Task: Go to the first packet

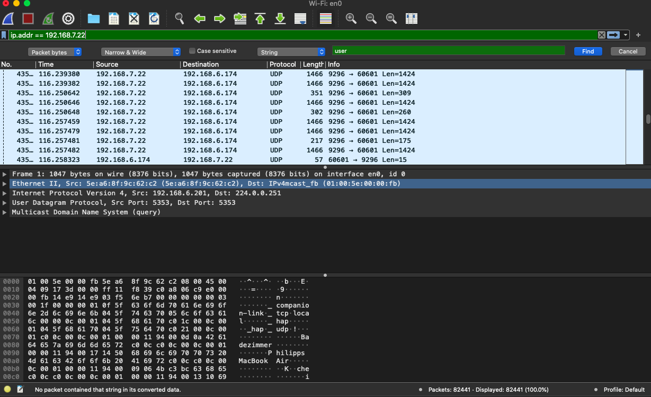Action: coord(260,19)
